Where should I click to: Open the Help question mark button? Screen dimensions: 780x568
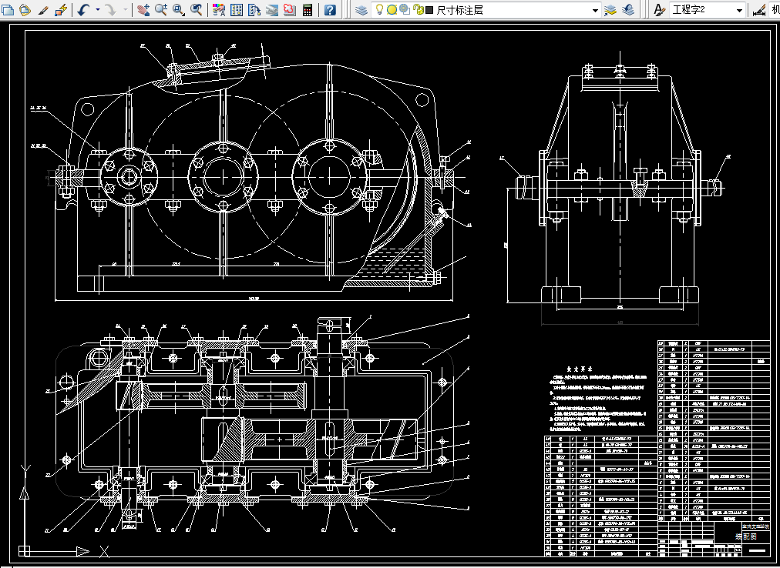(x=329, y=10)
